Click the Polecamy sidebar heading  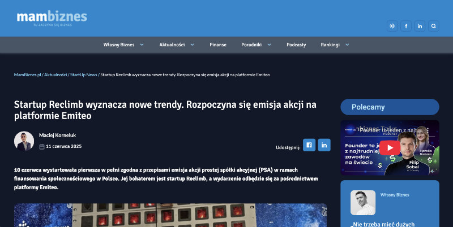click(x=390, y=107)
